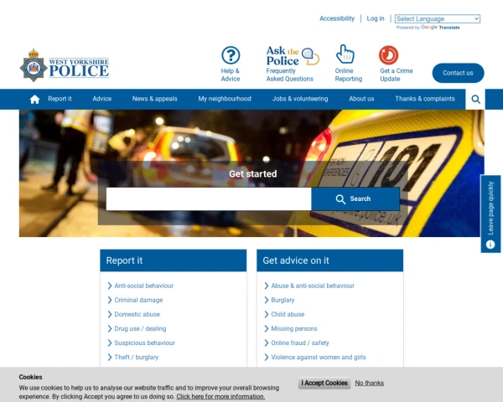Open Online fraud / safety advice link
The height and width of the screenshot is (402, 503).
(300, 343)
